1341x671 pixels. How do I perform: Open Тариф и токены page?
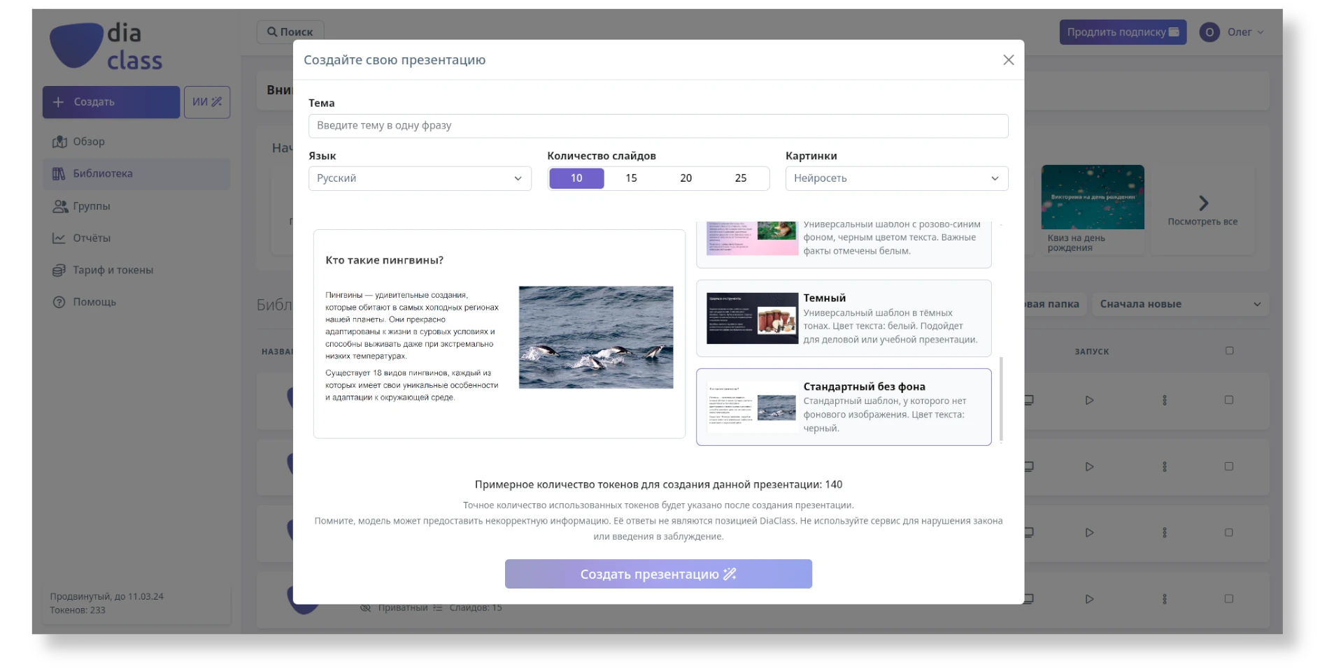pos(112,270)
